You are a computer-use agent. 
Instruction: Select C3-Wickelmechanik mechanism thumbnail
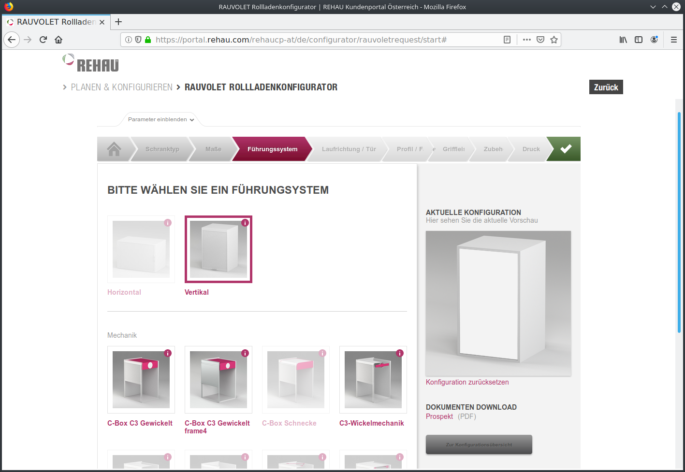tap(373, 380)
